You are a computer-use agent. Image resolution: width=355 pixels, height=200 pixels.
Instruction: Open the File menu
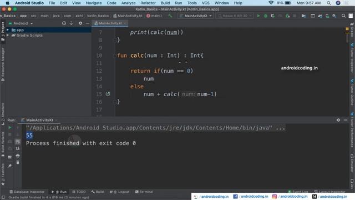point(52,3)
